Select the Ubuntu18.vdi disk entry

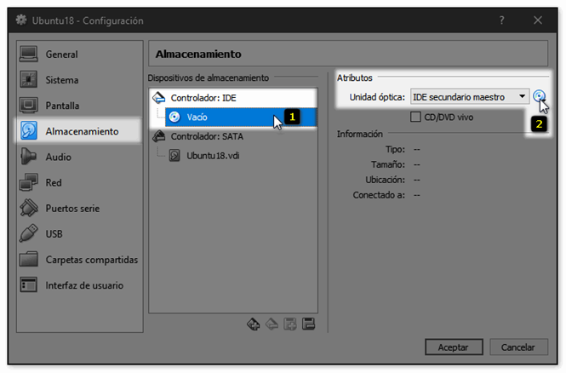point(241,156)
